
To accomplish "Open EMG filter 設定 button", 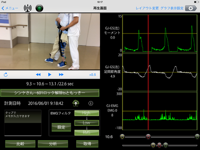I will pos(61,127).
